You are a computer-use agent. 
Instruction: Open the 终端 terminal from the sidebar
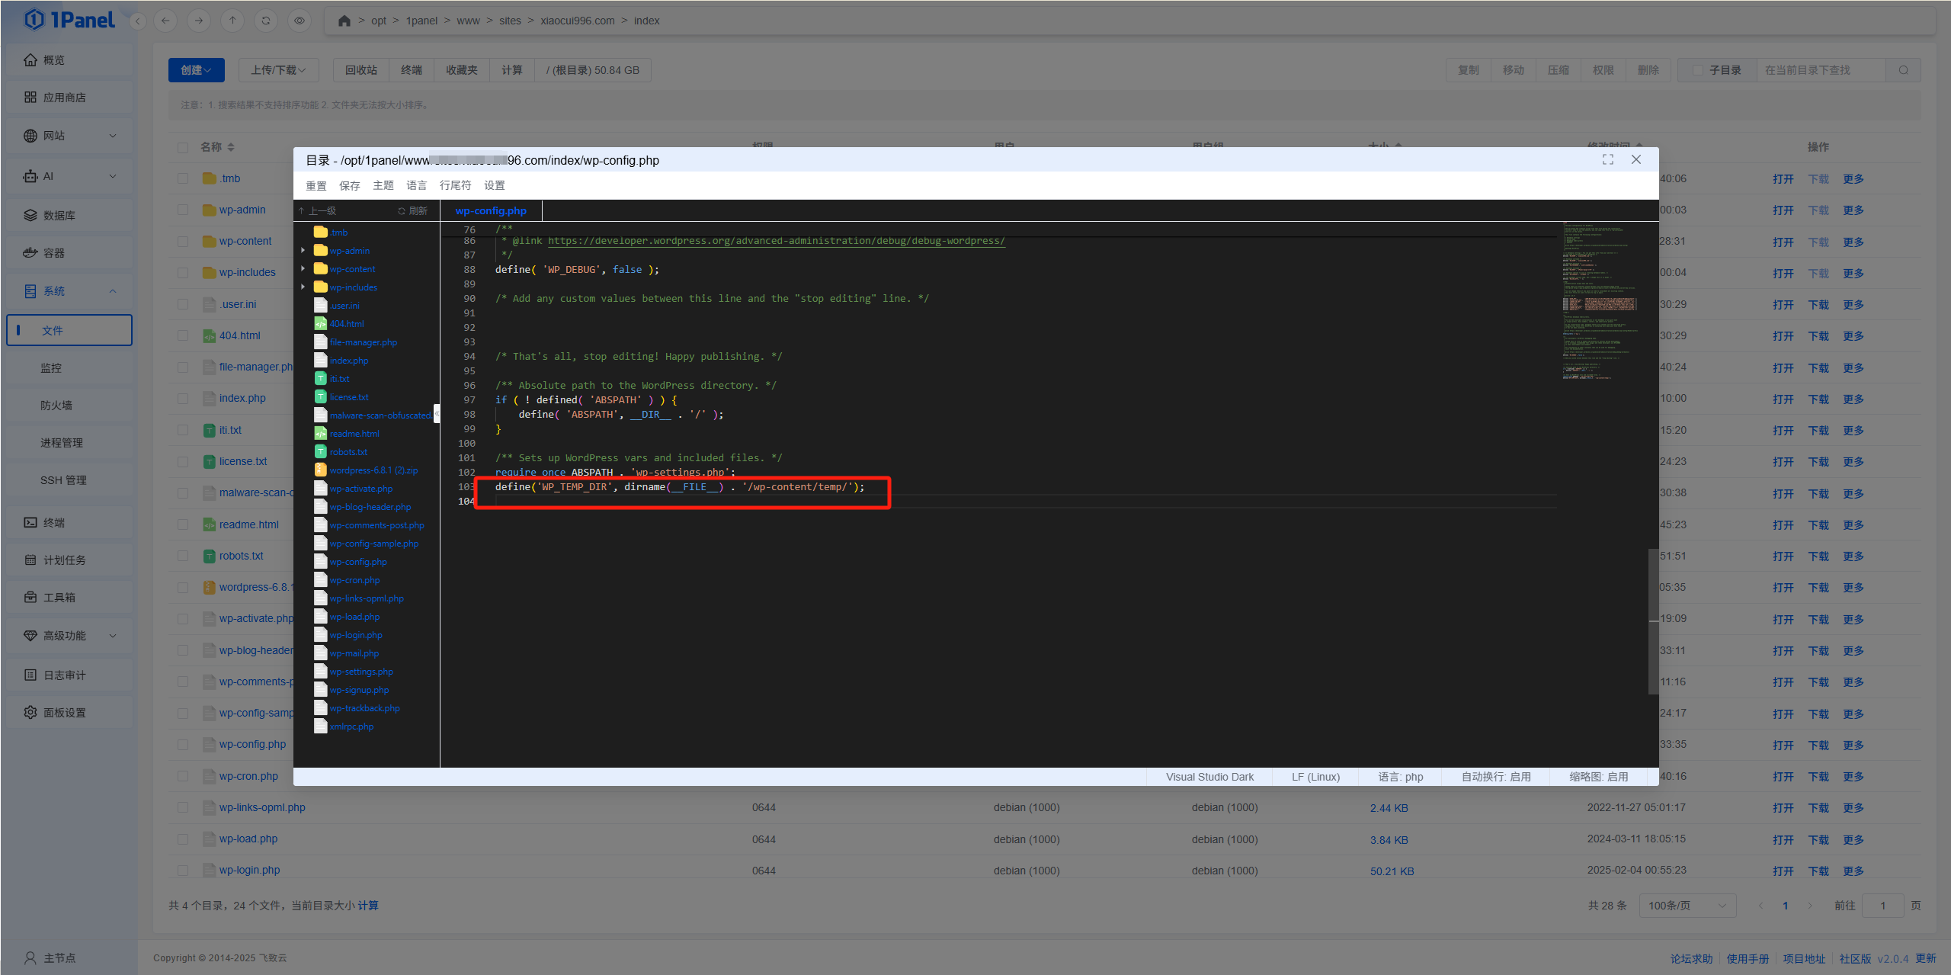pos(53,522)
